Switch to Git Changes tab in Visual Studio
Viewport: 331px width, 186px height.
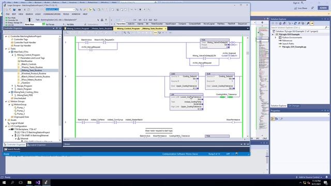pyautogui.click(x=294, y=106)
